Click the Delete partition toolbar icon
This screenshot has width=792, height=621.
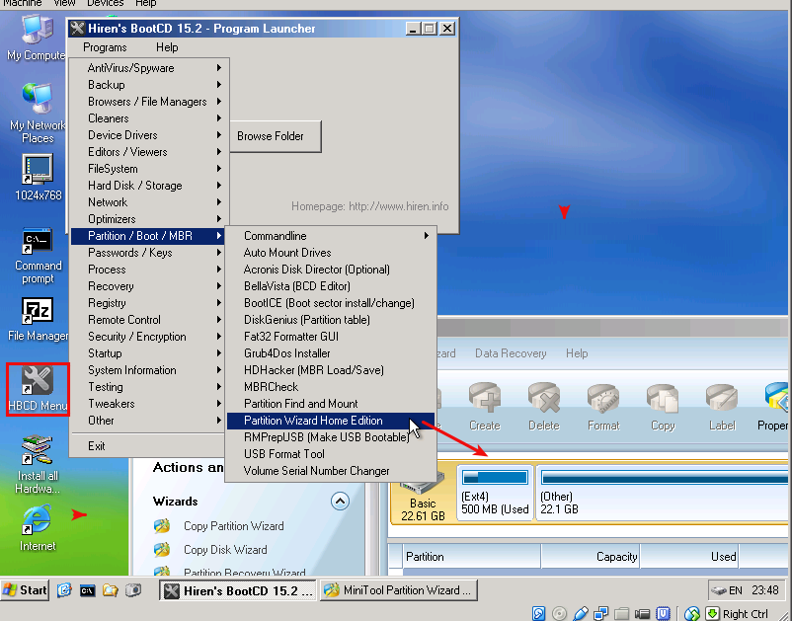tap(543, 406)
